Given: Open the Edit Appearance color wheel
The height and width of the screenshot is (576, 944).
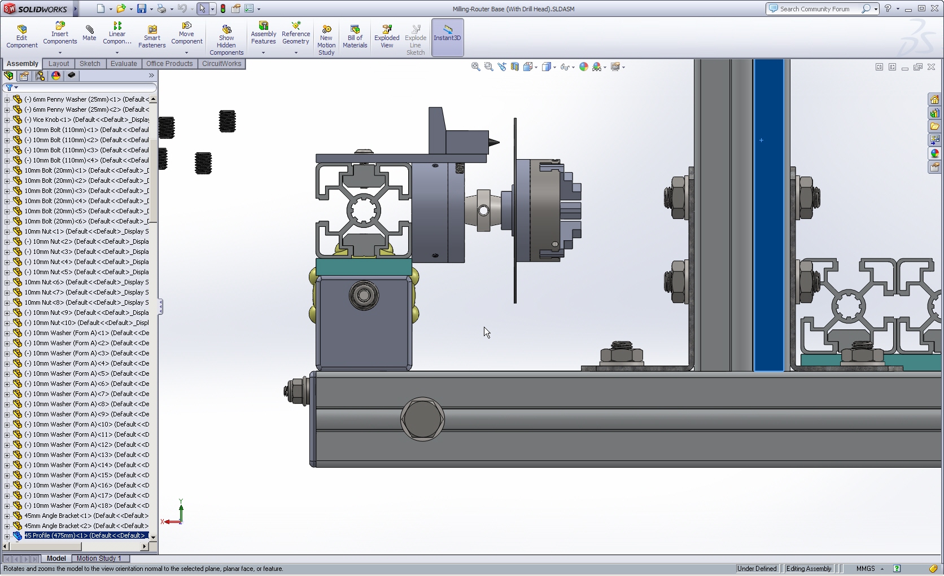Looking at the screenshot, I should coord(584,67).
